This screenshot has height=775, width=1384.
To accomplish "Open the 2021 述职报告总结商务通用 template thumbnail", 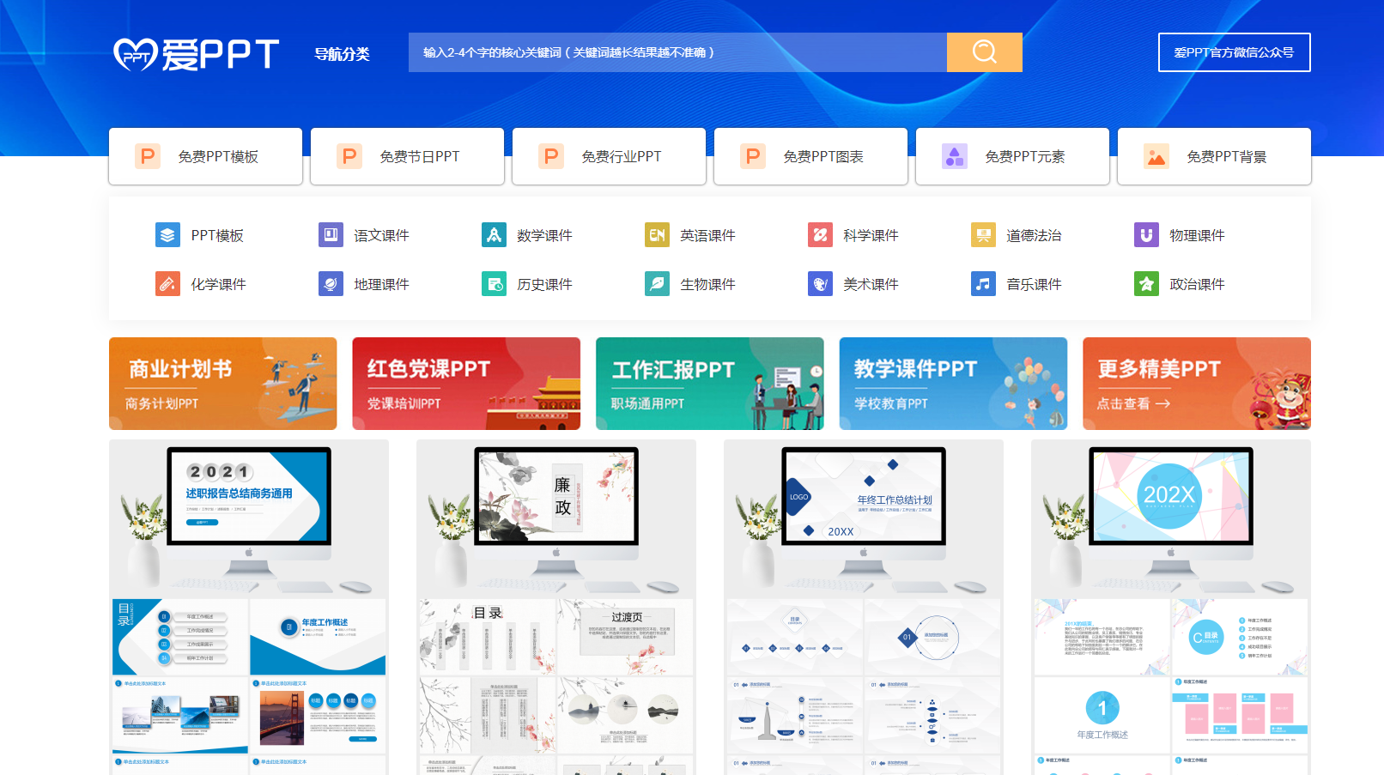I will pos(248,498).
